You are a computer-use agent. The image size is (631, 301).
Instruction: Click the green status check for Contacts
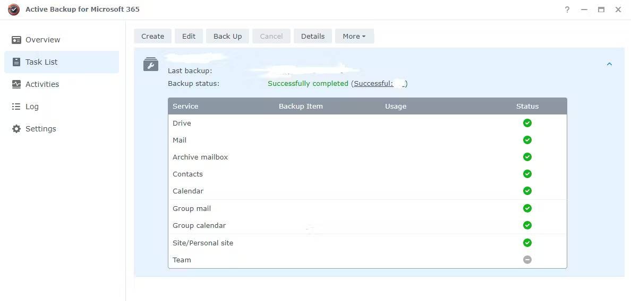tap(527, 174)
